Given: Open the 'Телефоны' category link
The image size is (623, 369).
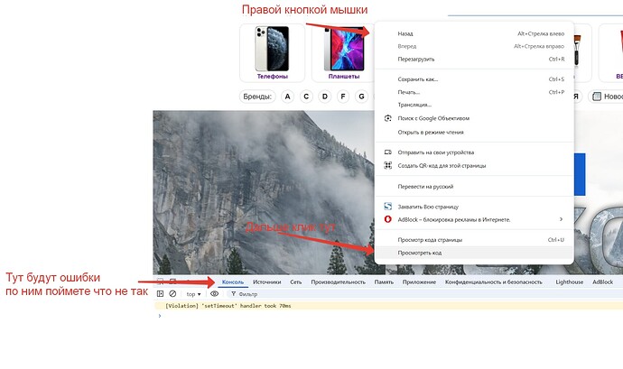Looking at the screenshot, I should pos(270,77).
